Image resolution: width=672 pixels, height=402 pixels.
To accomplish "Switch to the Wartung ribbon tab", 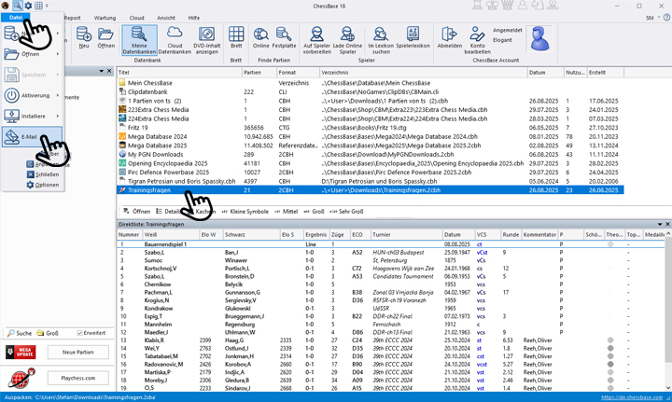I will click(x=105, y=18).
